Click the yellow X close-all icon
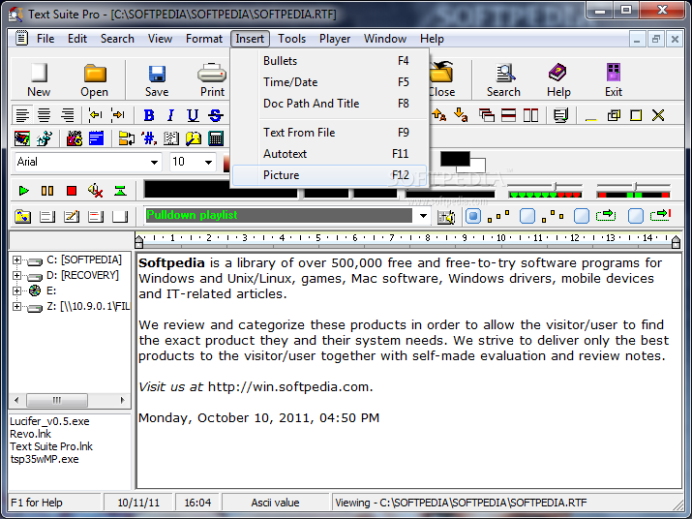Image resolution: width=692 pixels, height=519 pixels. click(x=658, y=116)
